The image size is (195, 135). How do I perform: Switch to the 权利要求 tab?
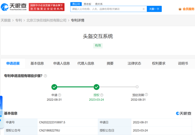(159, 63)
